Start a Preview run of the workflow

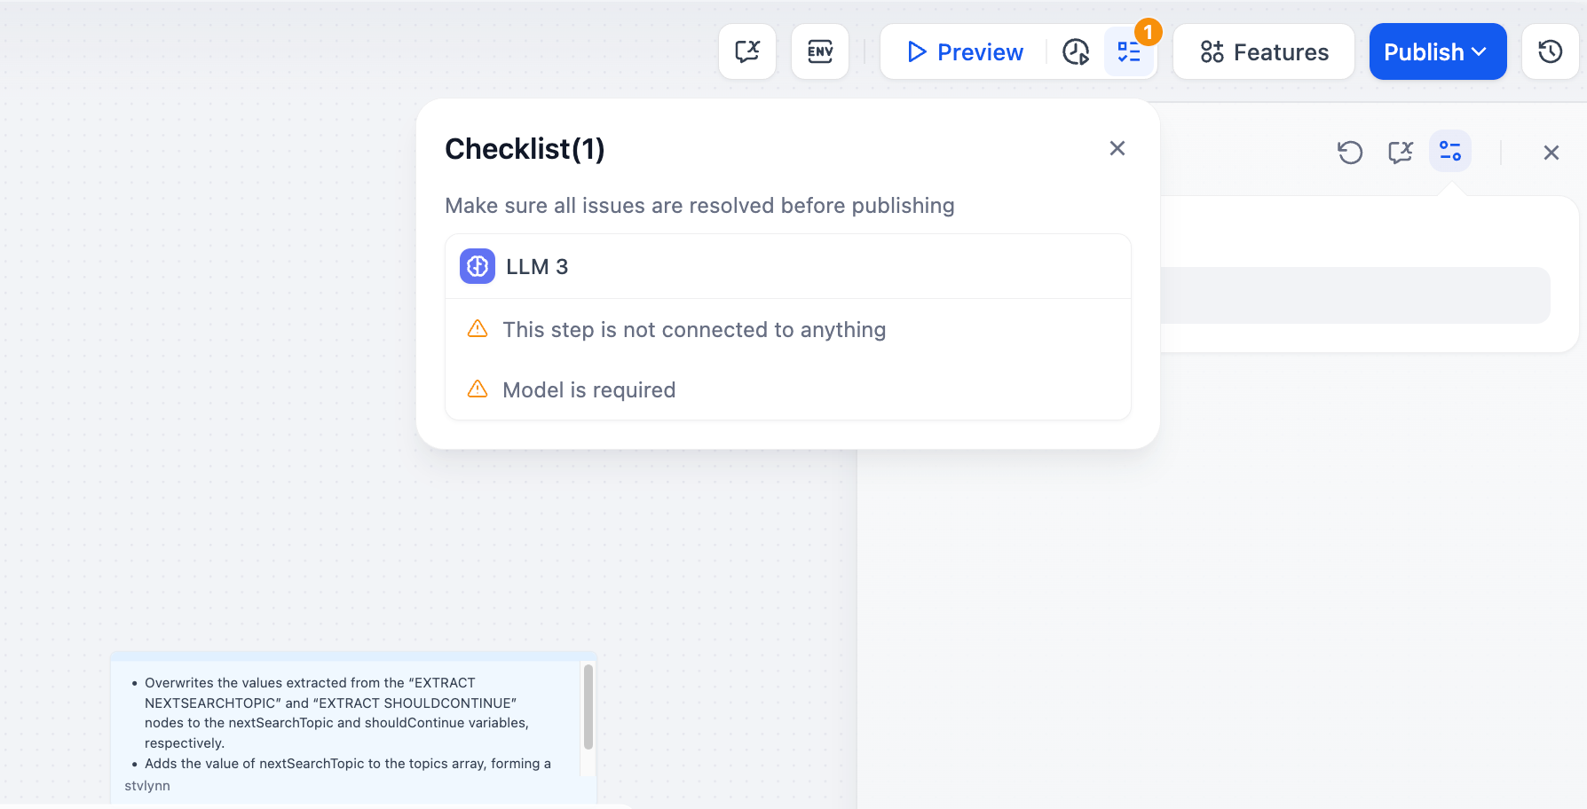point(966,52)
